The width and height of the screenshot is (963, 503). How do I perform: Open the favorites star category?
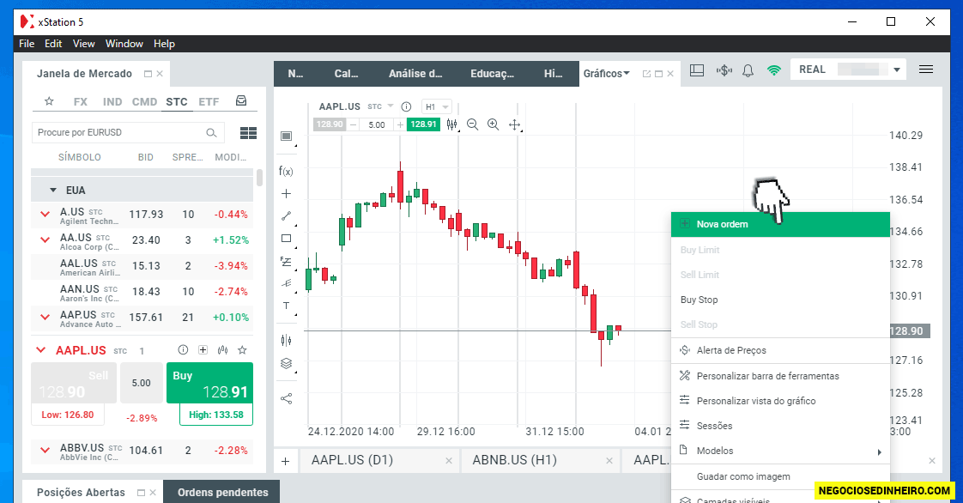pos(49,101)
